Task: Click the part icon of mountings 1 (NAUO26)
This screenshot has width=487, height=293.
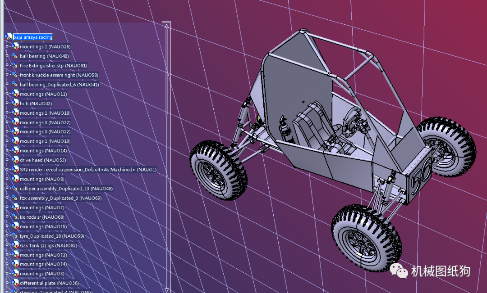Action: [x=15, y=46]
